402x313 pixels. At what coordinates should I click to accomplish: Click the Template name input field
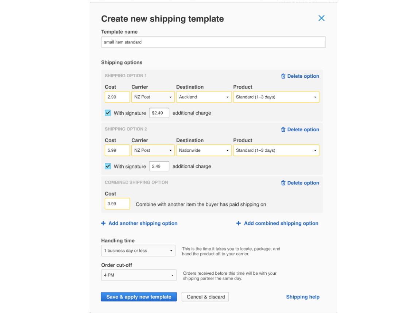click(x=213, y=42)
